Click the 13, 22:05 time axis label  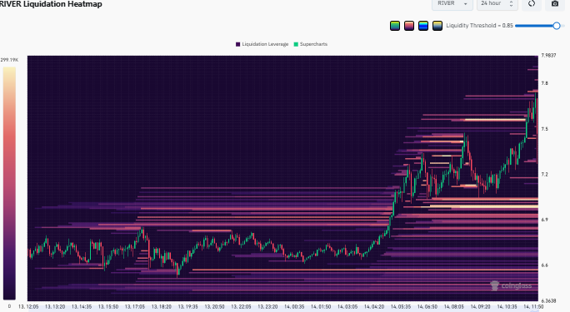pos(241,306)
